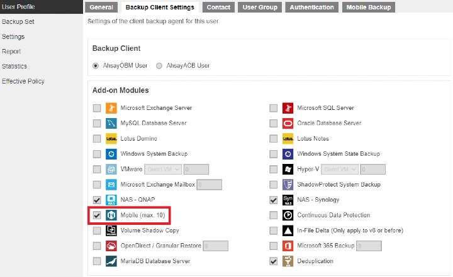Image resolution: width=453 pixels, height=277 pixels.
Task: Open Backup Set in sidebar
Action: point(18,21)
